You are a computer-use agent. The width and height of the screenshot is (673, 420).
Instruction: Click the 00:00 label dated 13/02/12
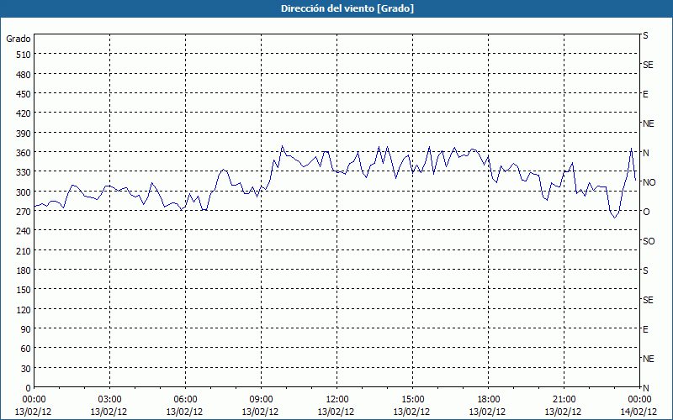pyautogui.click(x=34, y=400)
